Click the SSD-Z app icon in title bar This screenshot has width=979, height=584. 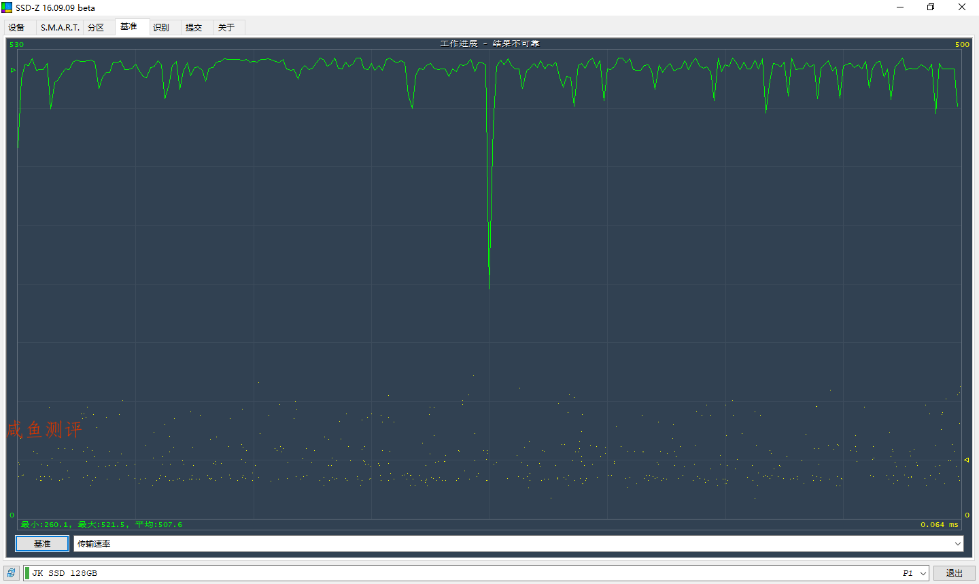click(7, 7)
